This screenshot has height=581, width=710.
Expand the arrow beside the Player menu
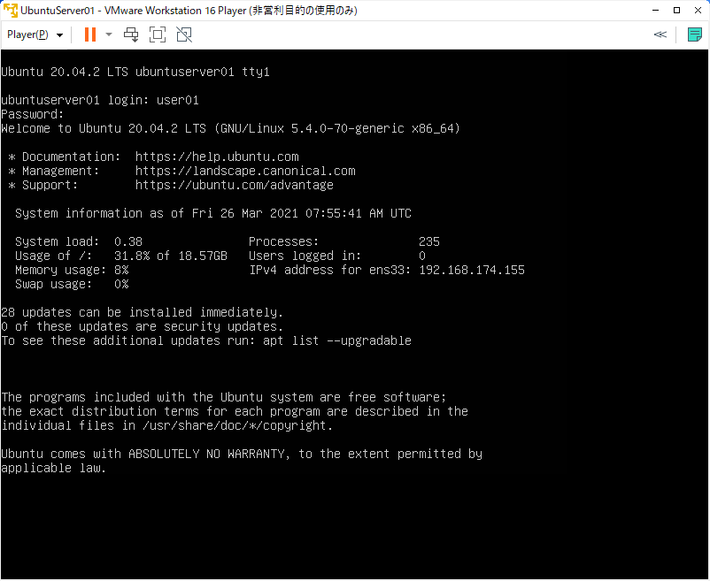click(59, 35)
